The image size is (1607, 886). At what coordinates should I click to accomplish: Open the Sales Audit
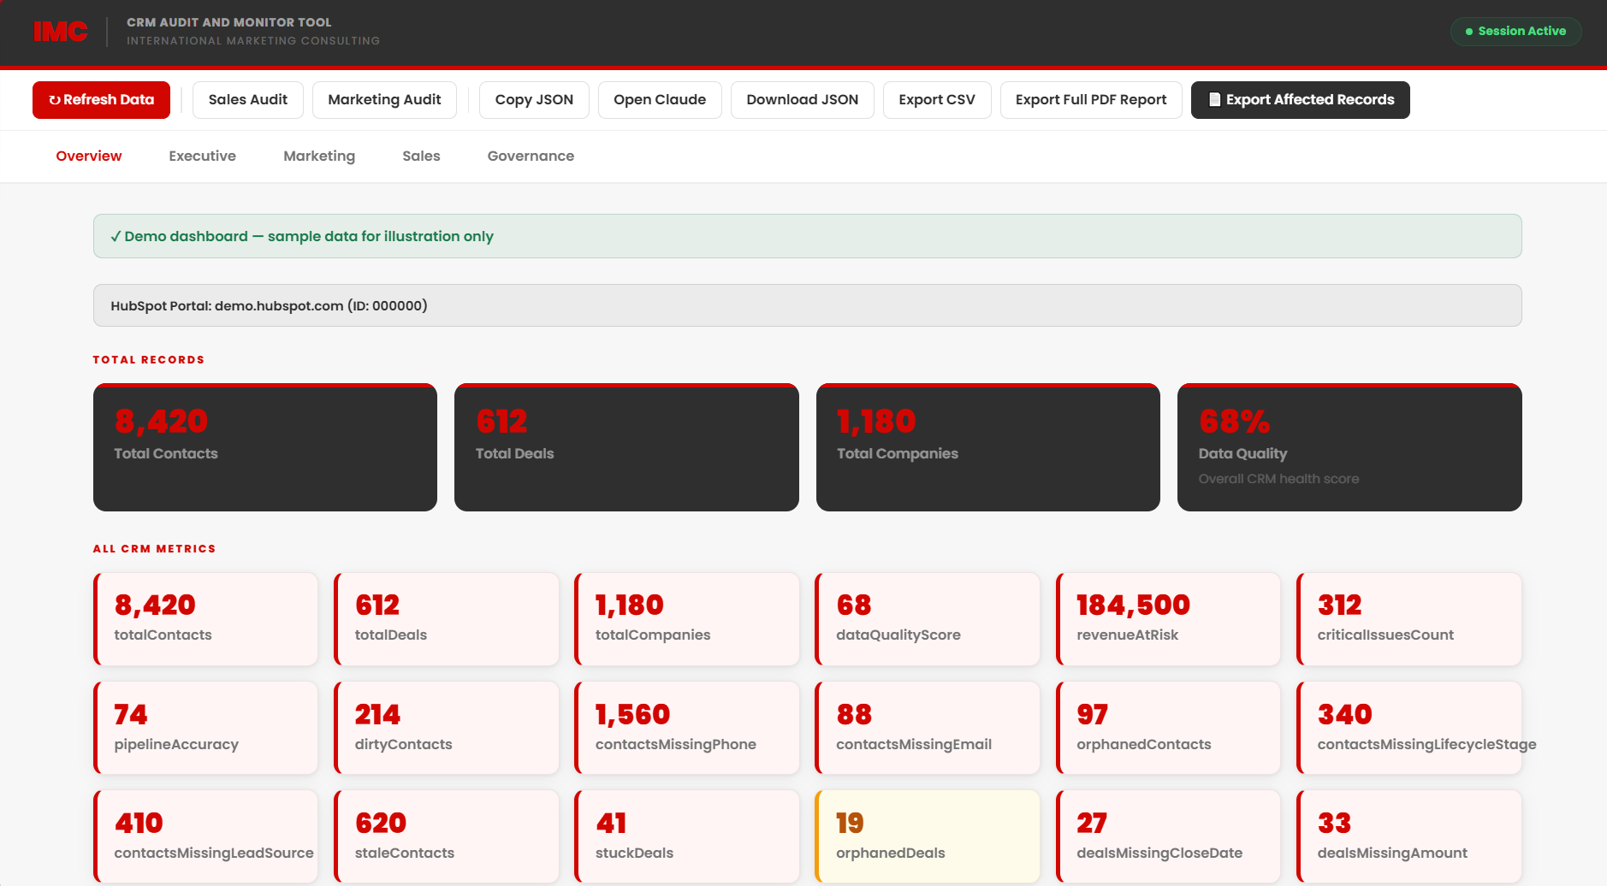(x=247, y=100)
